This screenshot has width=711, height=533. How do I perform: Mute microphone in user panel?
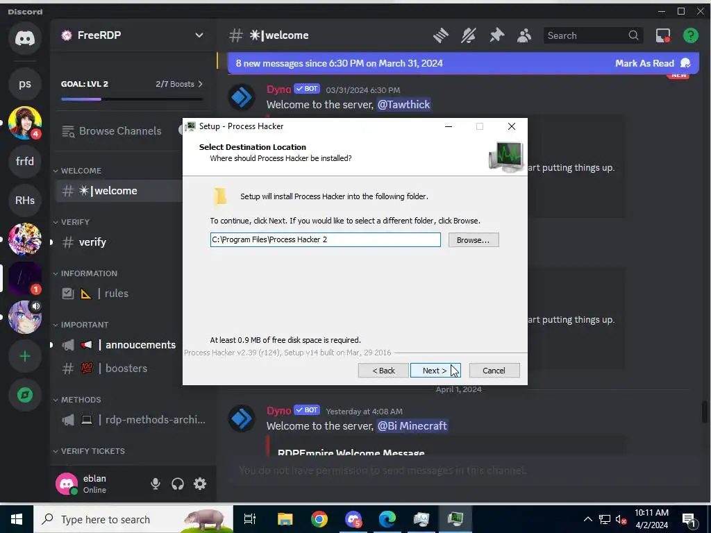tap(156, 484)
